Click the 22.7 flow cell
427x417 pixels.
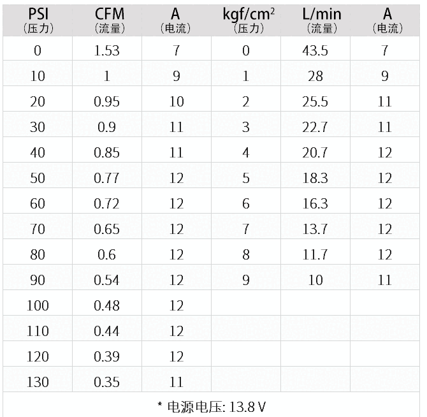coord(315,127)
